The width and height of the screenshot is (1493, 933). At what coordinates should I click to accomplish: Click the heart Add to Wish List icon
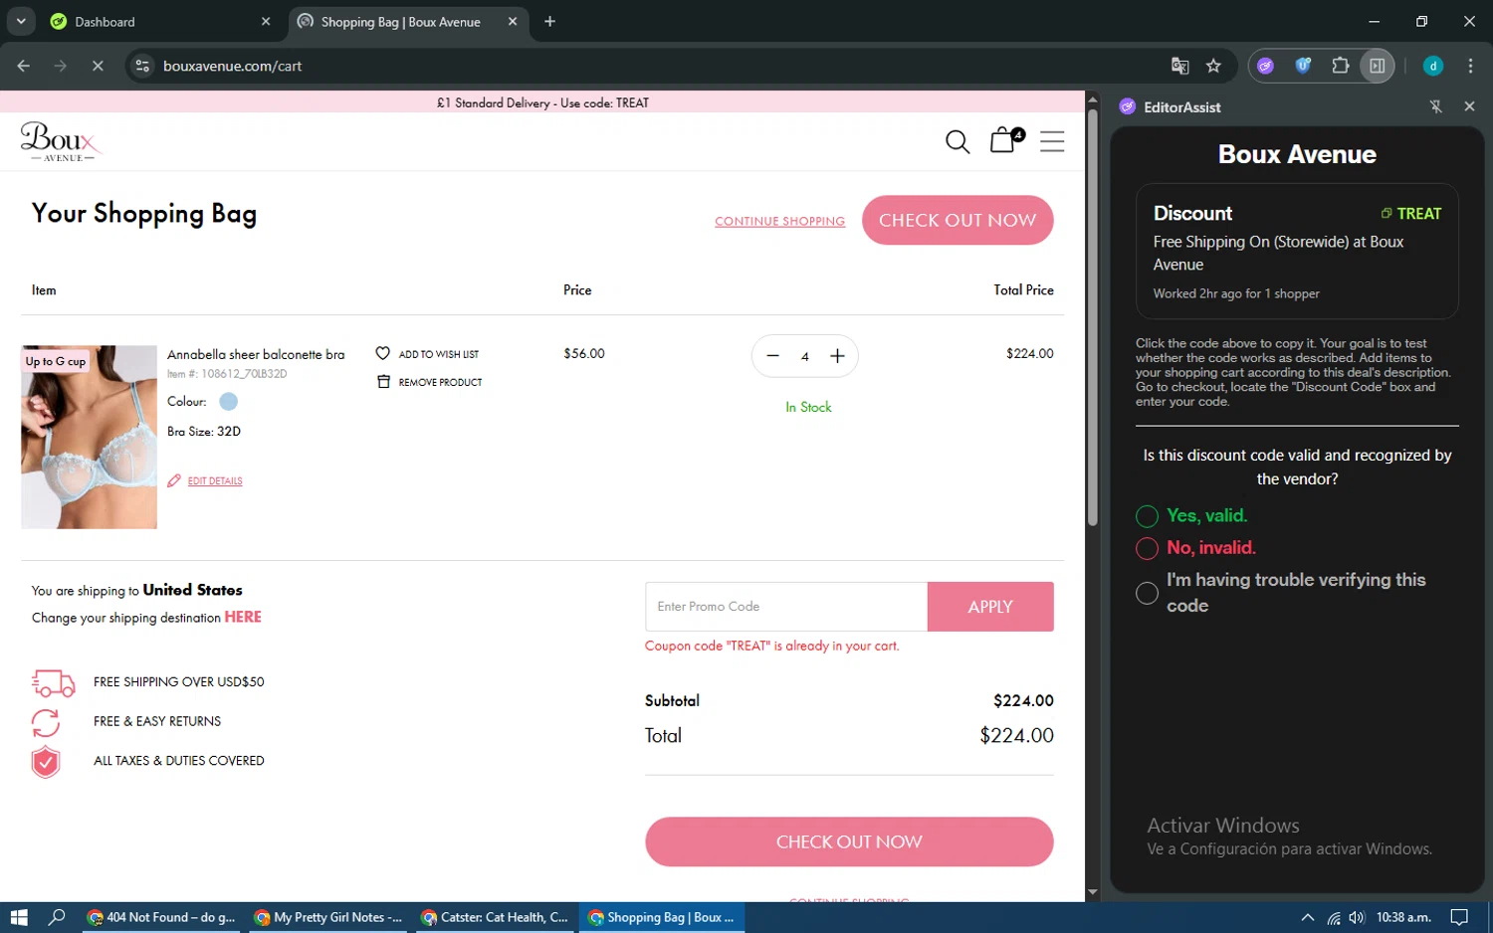(x=382, y=353)
